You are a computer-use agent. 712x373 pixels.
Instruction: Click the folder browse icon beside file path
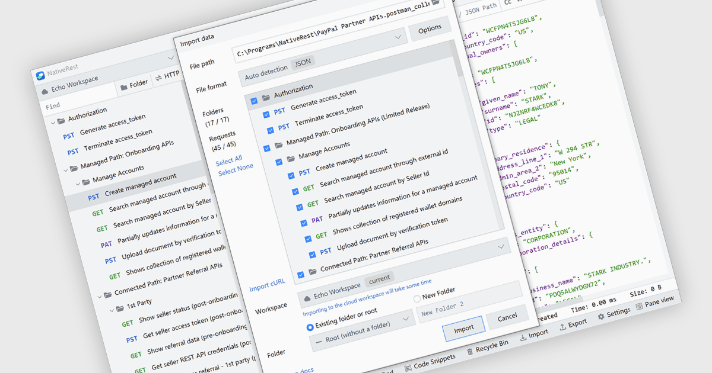(436, 3)
